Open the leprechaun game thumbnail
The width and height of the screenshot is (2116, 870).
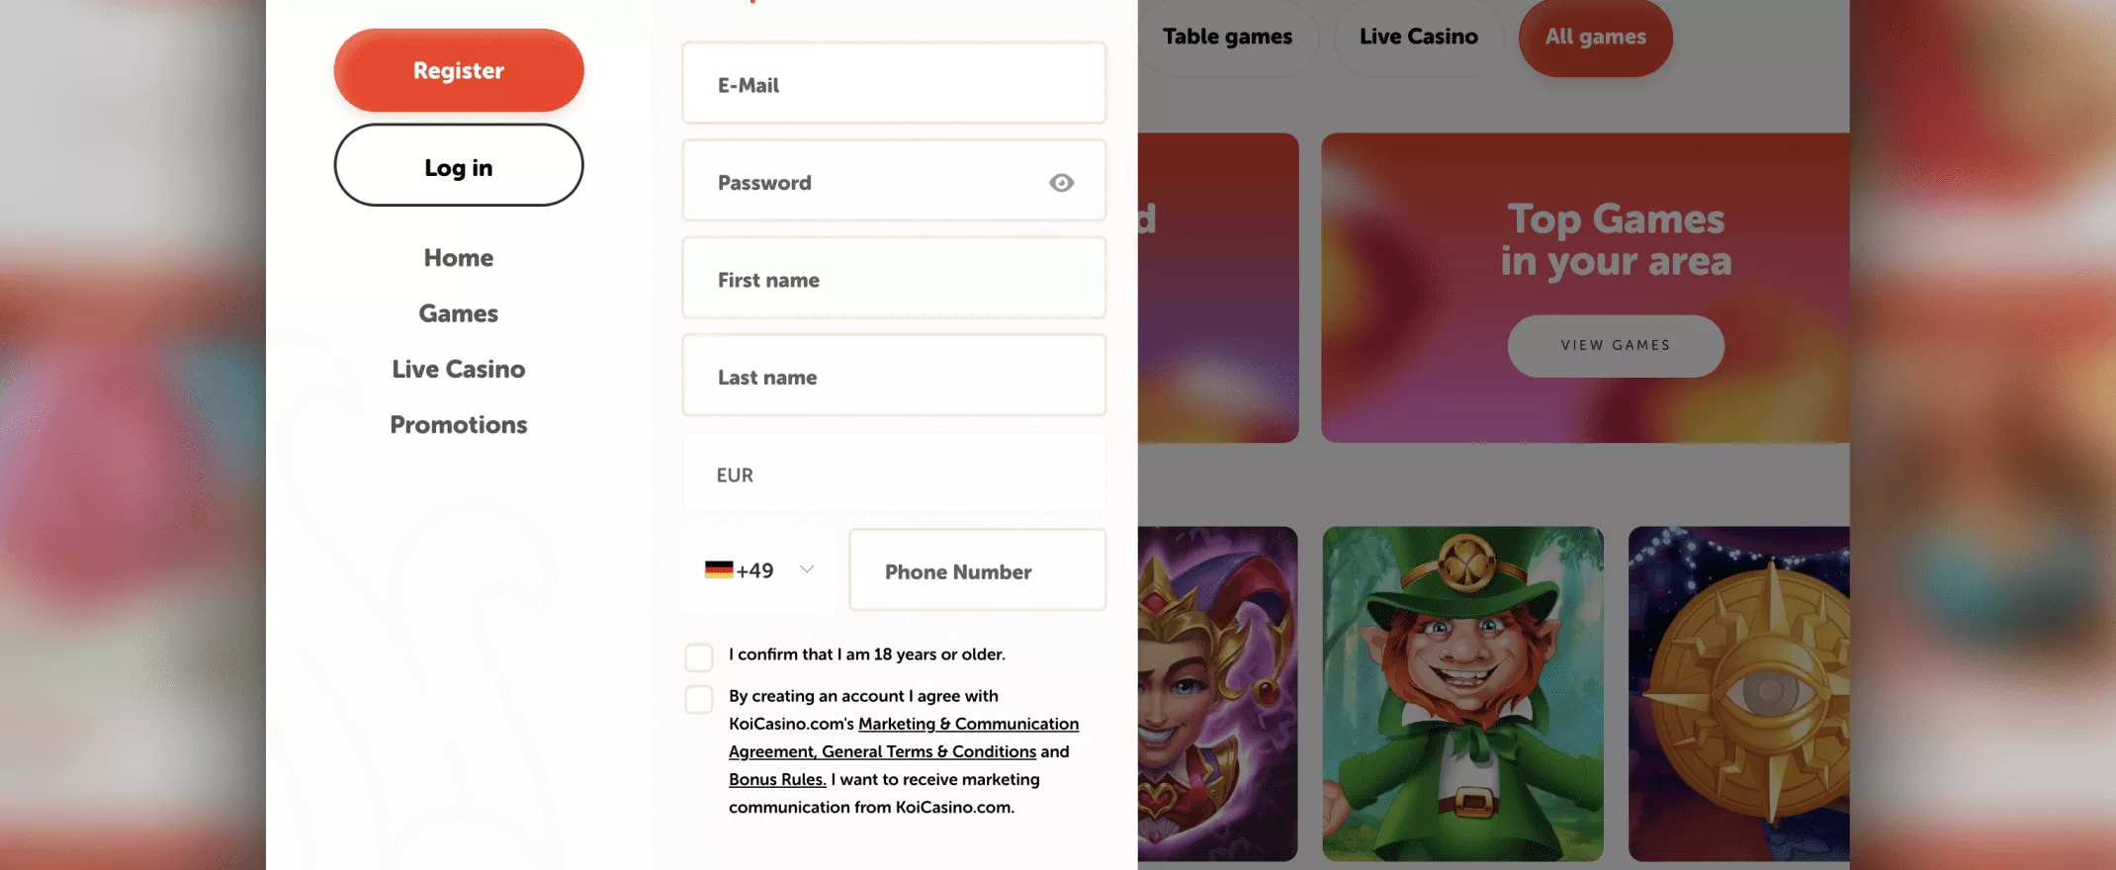click(x=1463, y=694)
